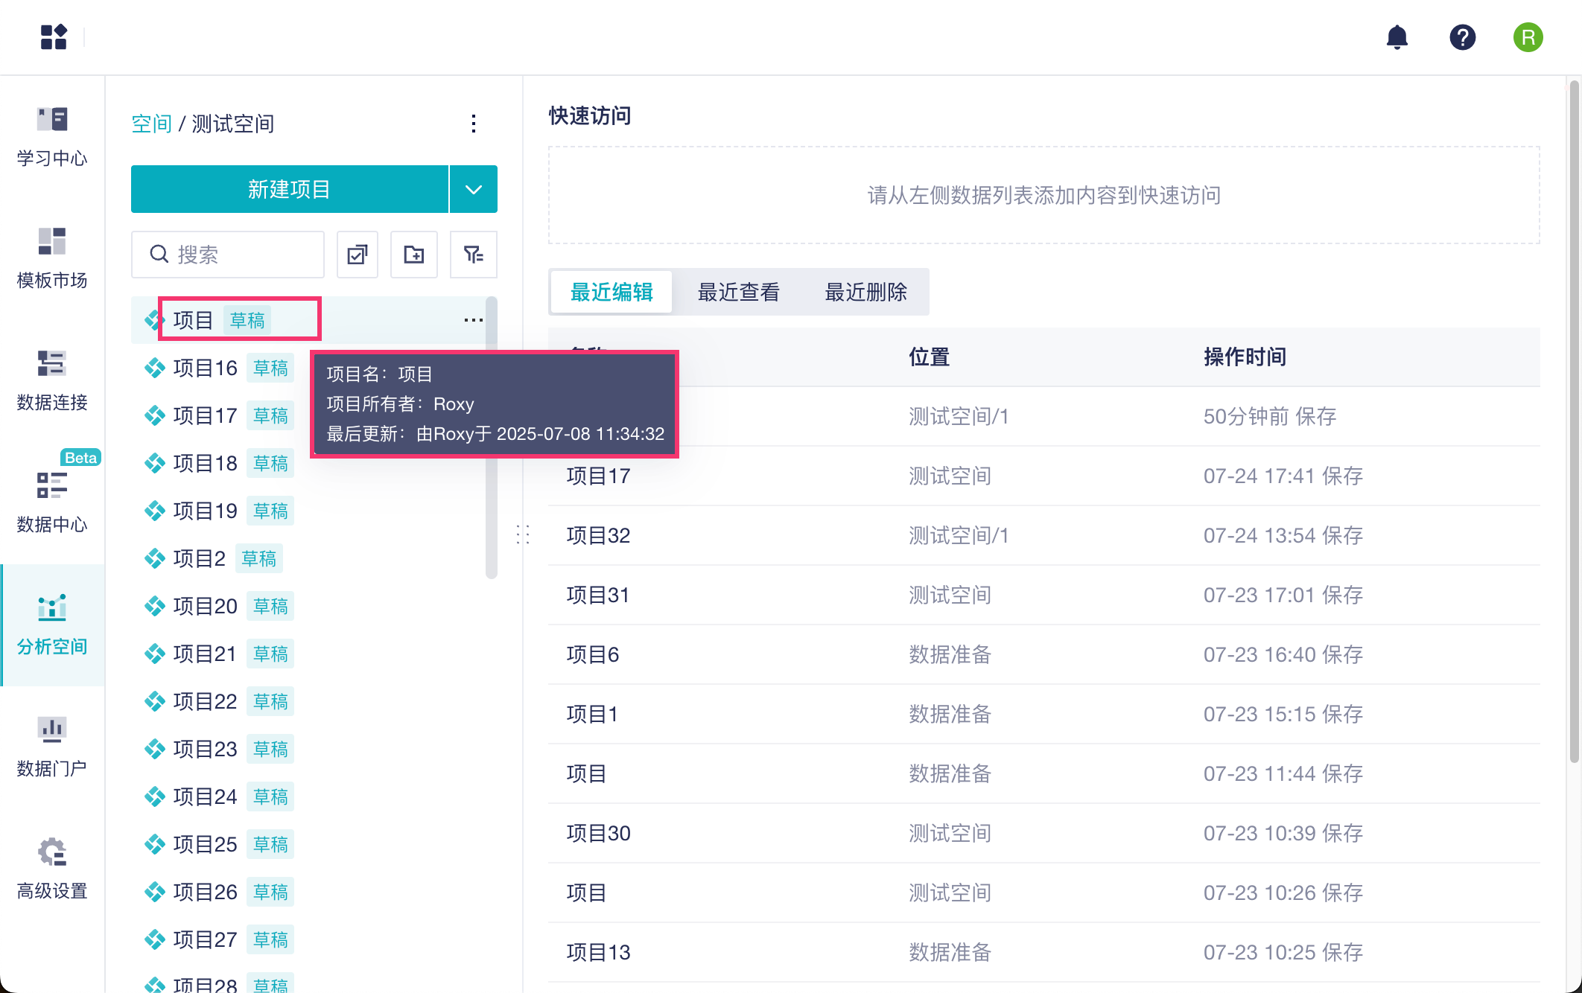Open the 测试空间 three-dot menu
Screen dimensions: 1582x993
coord(474,124)
